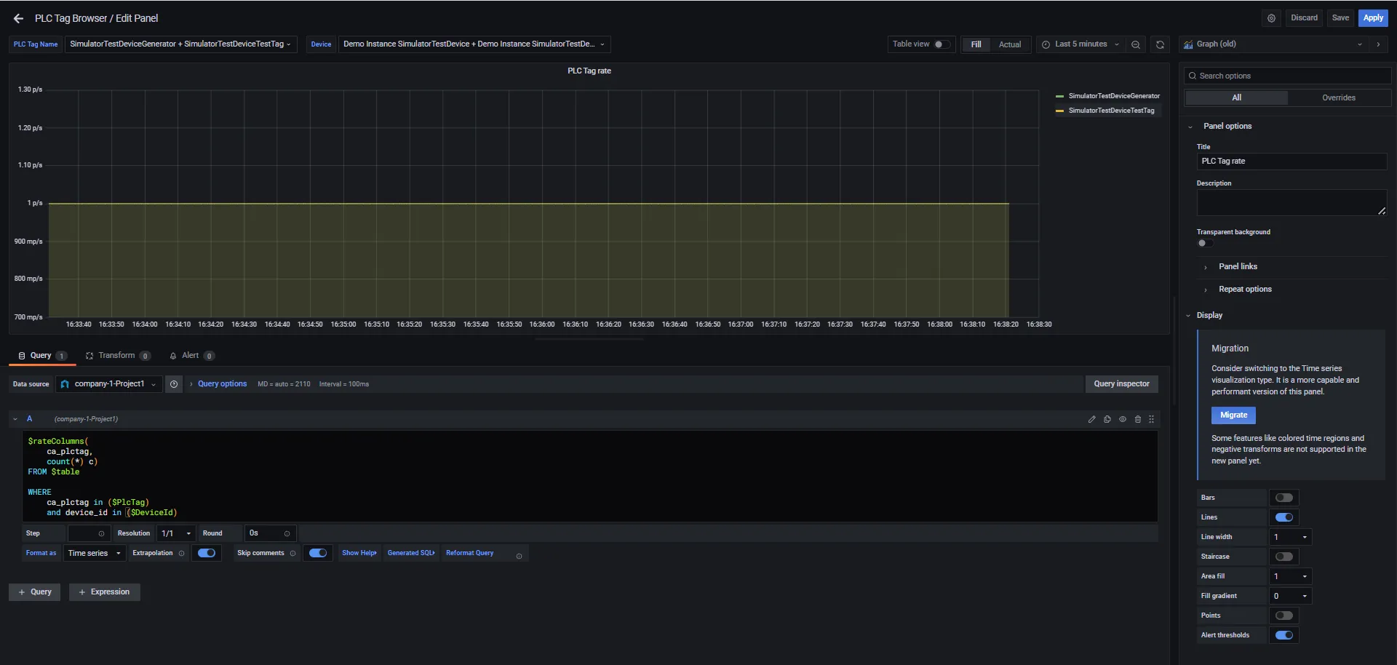Screen dimensions: 1397x665
Task: Enable Staircase switch
Action: (x=1284, y=557)
